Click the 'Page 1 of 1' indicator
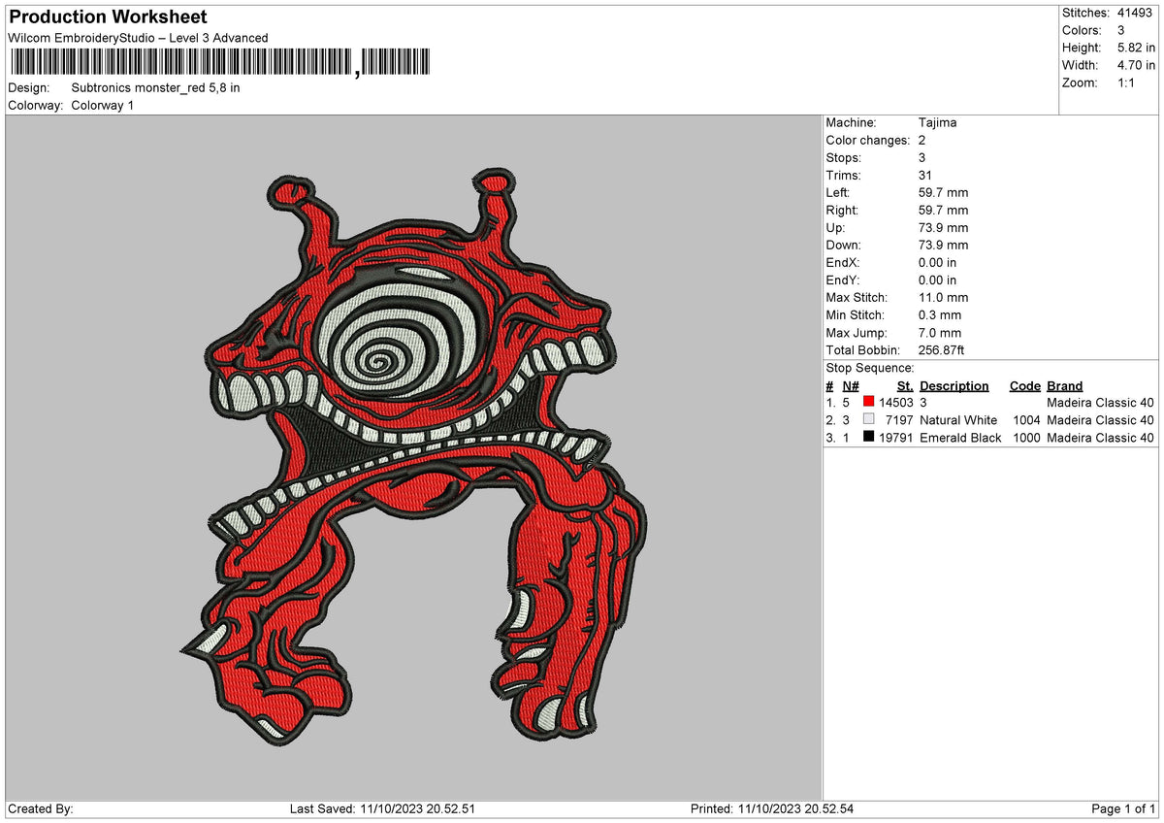The image size is (1164, 823). click(1124, 809)
